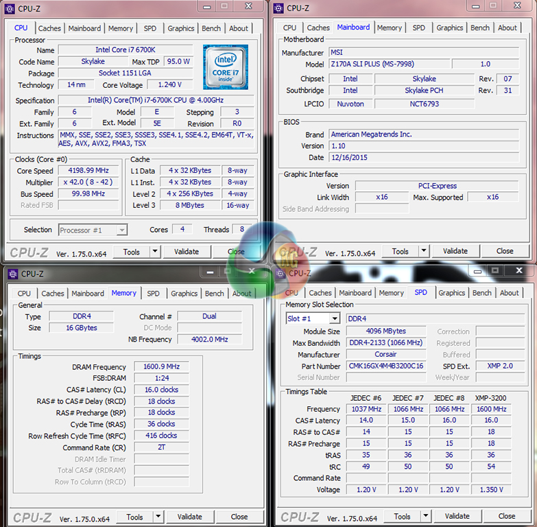Viewport: 537px width, 527px height.
Task: Switch to Memory tab in the Mainboard window
Action: point(389,27)
